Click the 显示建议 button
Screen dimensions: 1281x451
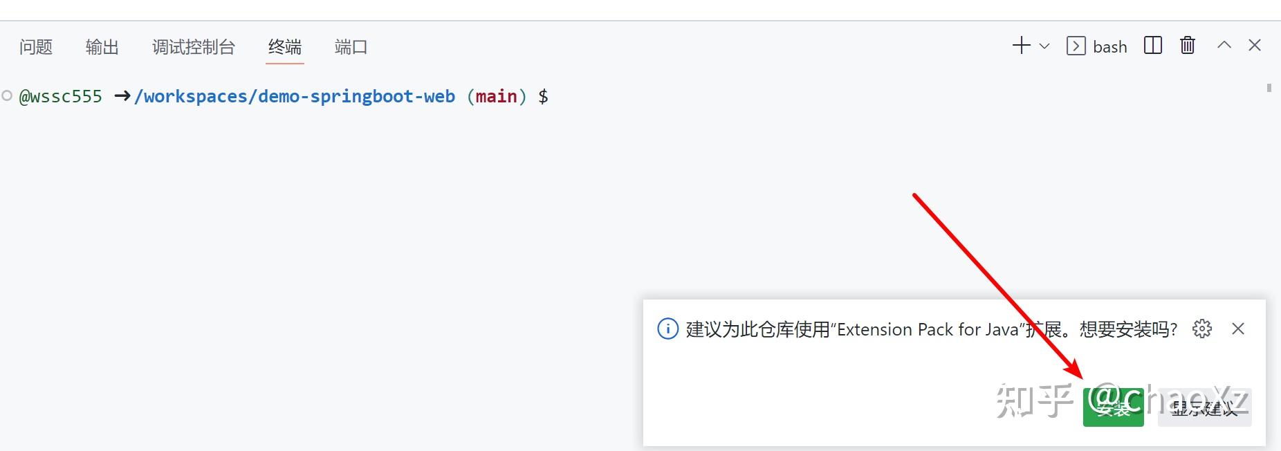pyautogui.click(x=1204, y=408)
